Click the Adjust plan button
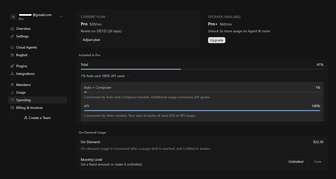336x179 pixels. (92, 40)
